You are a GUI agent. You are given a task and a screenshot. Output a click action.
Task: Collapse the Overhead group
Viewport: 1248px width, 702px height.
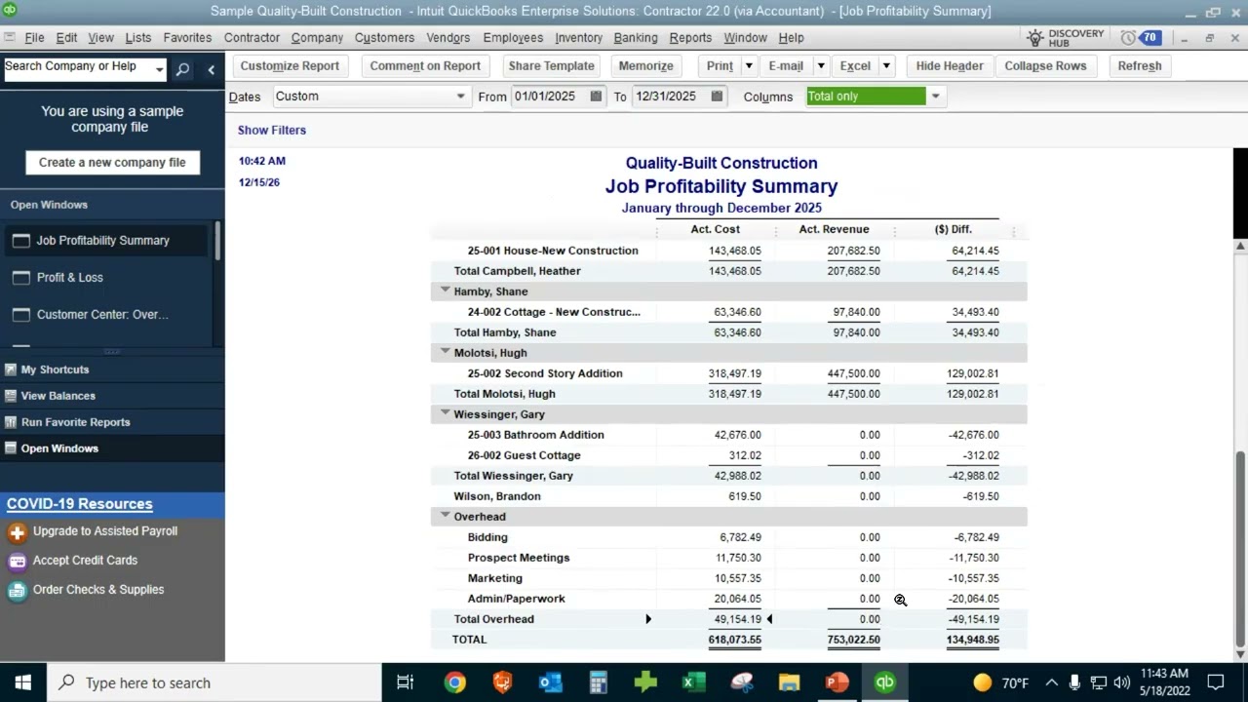(445, 516)
